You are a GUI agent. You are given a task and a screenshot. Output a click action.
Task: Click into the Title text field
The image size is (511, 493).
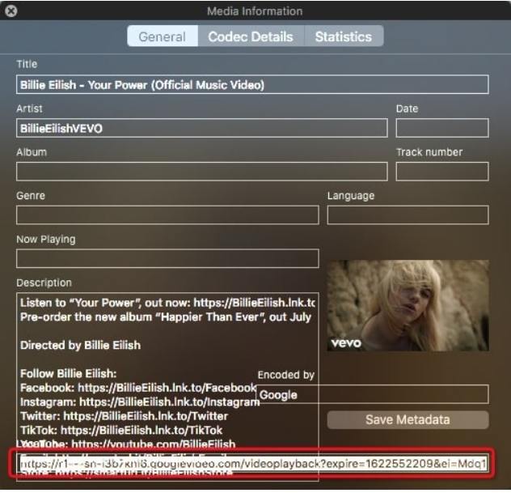point(252,85)
